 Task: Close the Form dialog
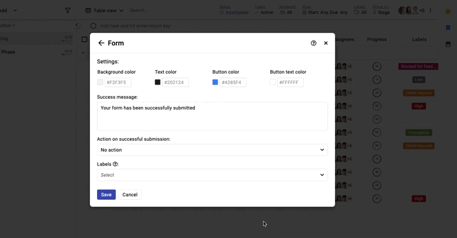(x=326, y=43)
